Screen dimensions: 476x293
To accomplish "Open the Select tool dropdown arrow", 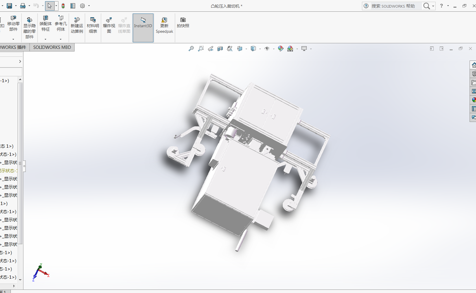I will pyautogui.click(x=56, y=6).
